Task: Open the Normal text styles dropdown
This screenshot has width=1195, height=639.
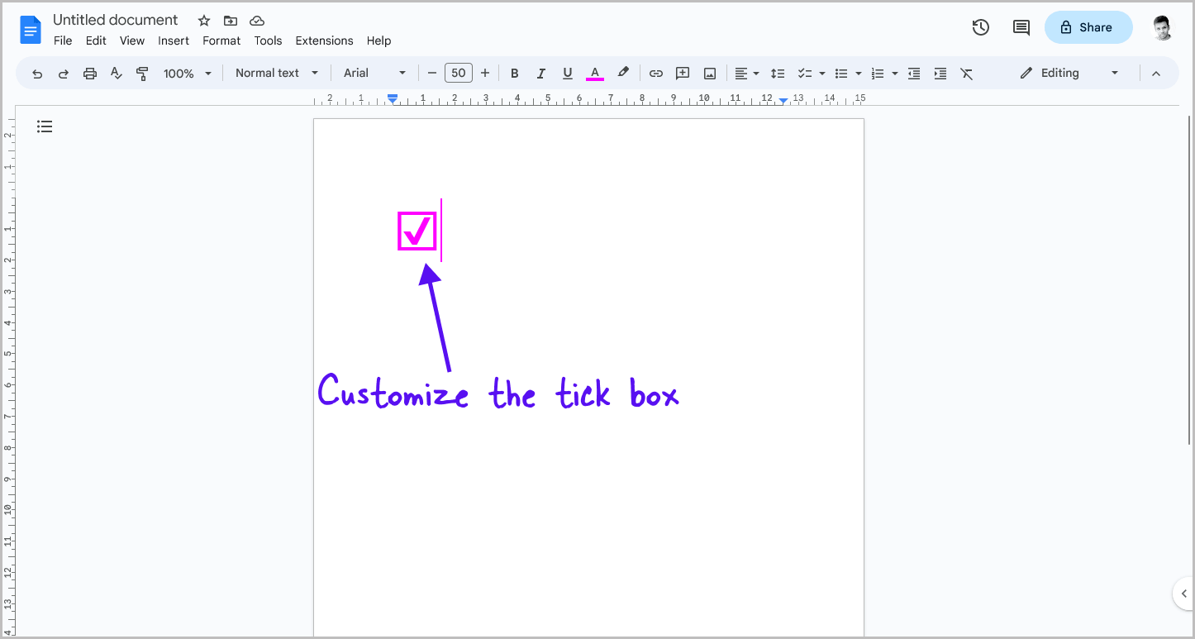Action: pos(276,73)
